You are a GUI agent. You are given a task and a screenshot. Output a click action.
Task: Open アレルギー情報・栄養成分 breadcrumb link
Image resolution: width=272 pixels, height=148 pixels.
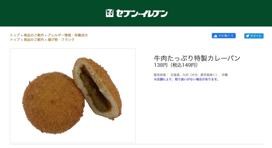click(68, 35)
